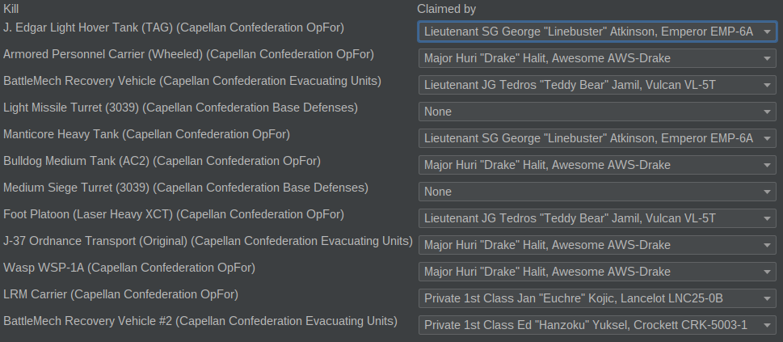Expand claim dropdown for Manticore Heavy Tank
Viewport: 783px width, 342px height.
point(596,138)
